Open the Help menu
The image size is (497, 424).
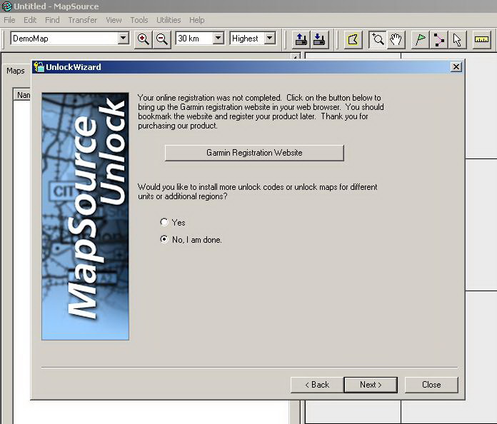click(x=197, y=20)
